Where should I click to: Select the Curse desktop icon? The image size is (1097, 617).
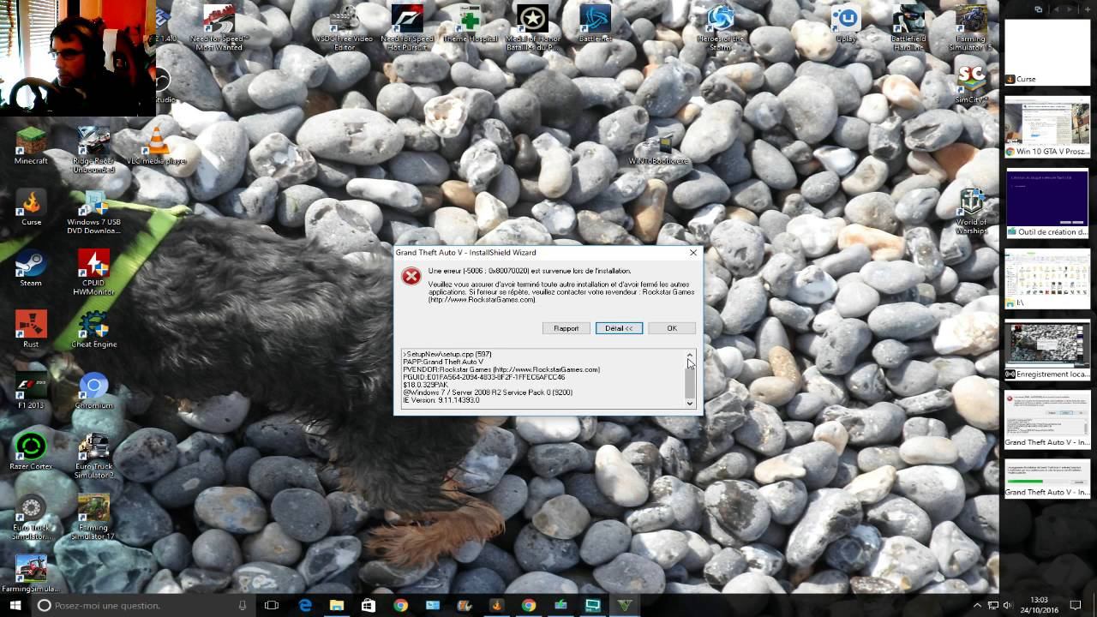point(31,208)
